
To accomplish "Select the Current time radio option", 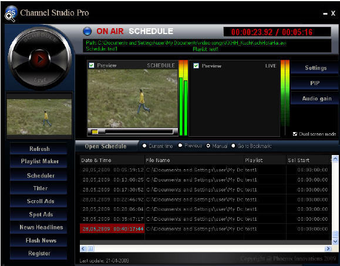I will [144, 146].
